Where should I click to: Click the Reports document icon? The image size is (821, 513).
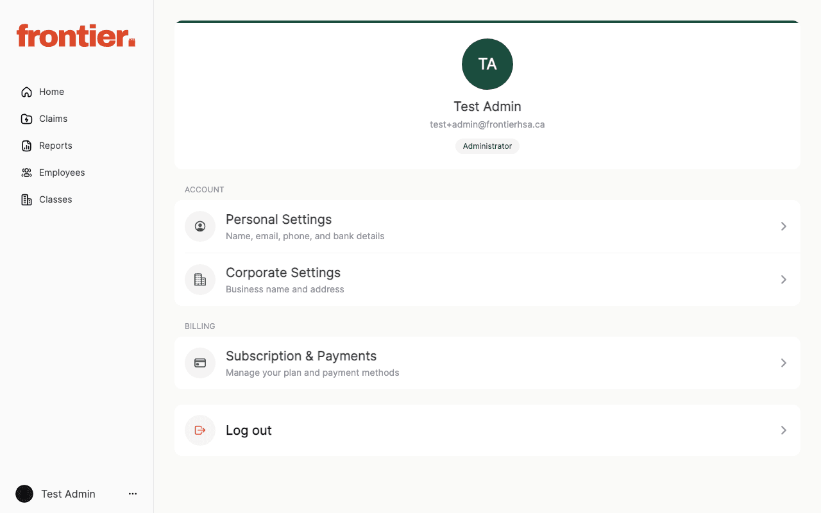[x=26, y=146]
